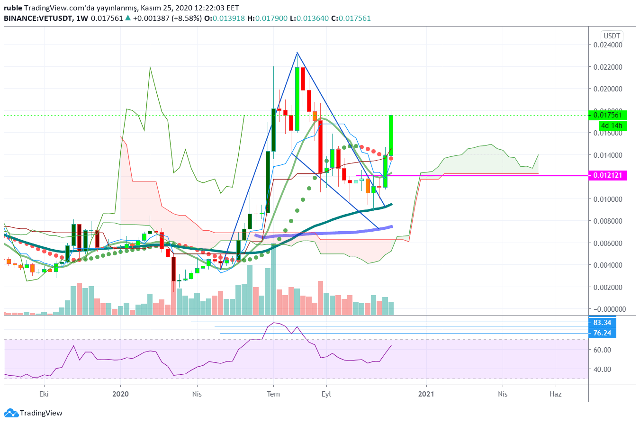Click the close value C:0.017561 in header

point(351,18)
